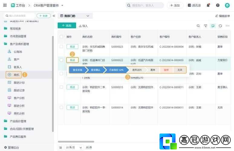Screen dimensions: 234x151
Task: Toggle the highlighted display-mode icon
Action: 213,26
